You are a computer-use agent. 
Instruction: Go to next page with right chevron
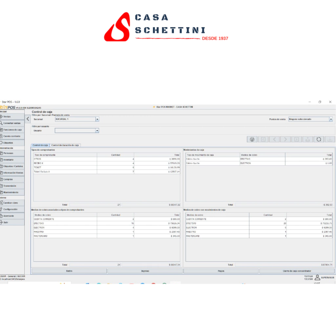285,139
